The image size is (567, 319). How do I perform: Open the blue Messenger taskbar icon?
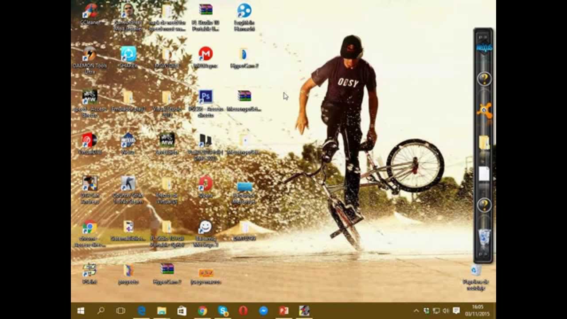coord(264,311)
